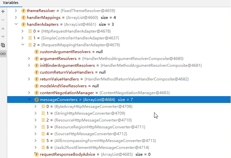Expand ResourceRegionHttpMessageConverter entry
The image size is (231, 158).
pyautogui.click(x=36, y=127)
